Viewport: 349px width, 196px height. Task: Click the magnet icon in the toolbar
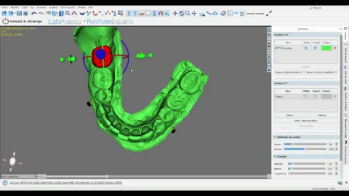click(161, 14)
